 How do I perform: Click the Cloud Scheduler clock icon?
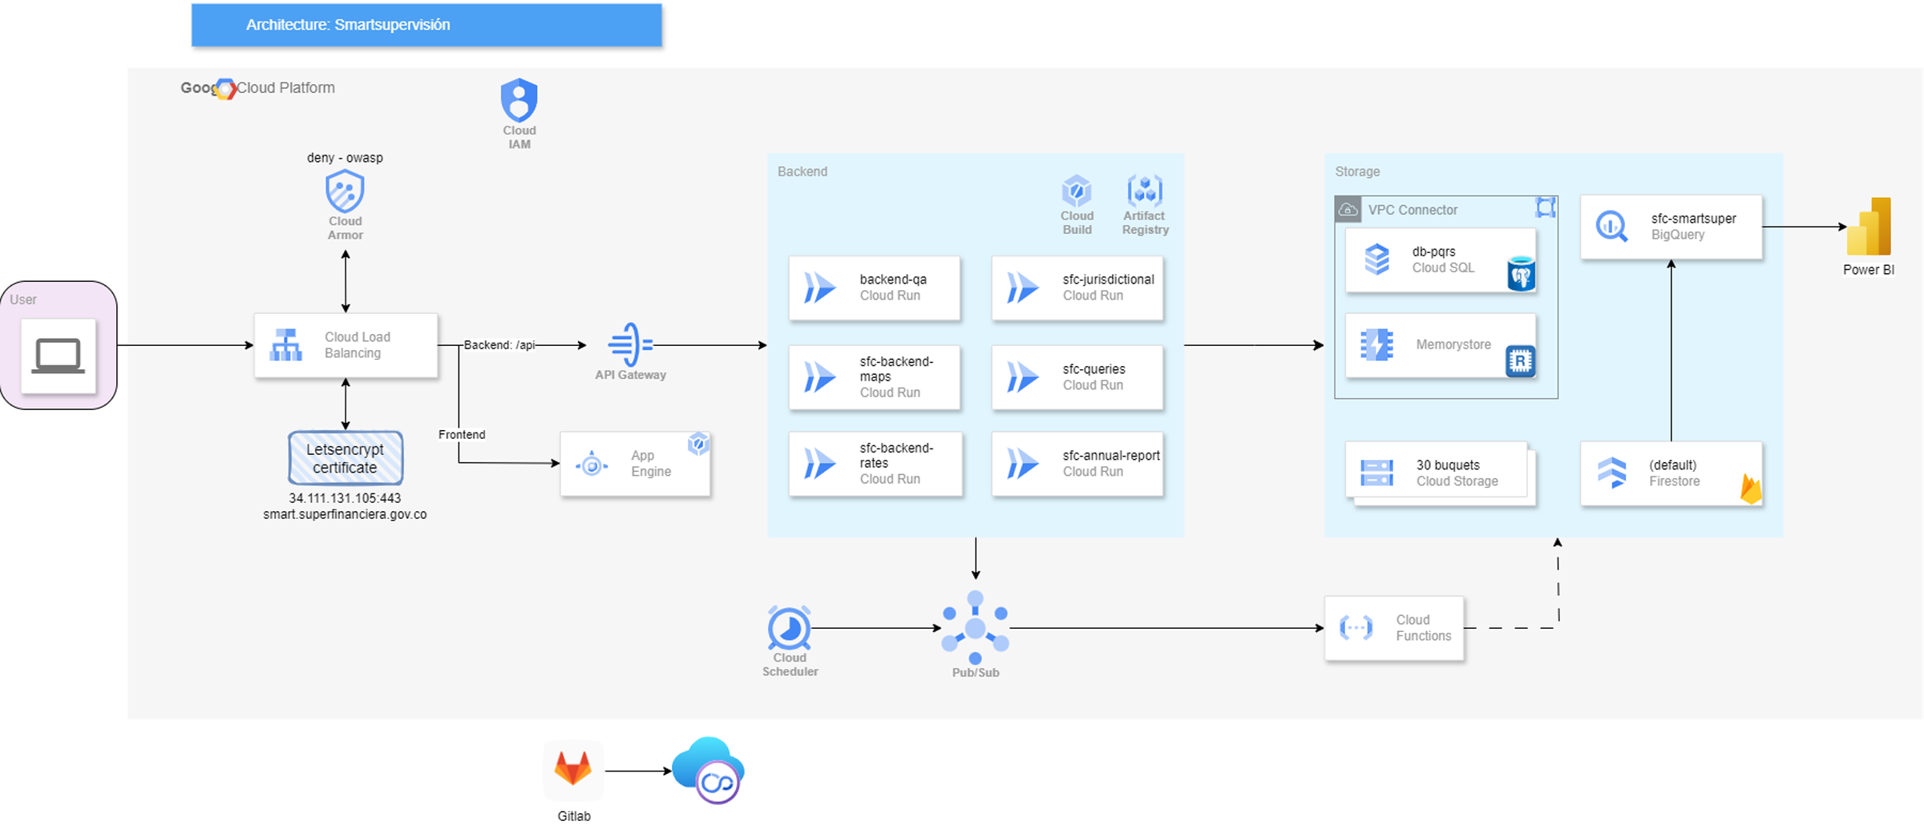pos(790,627)
